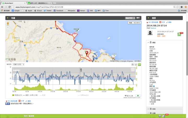Viewport: 188px width, 118px height.
Task: Open Google bookmark
Action: coord(16,10)
